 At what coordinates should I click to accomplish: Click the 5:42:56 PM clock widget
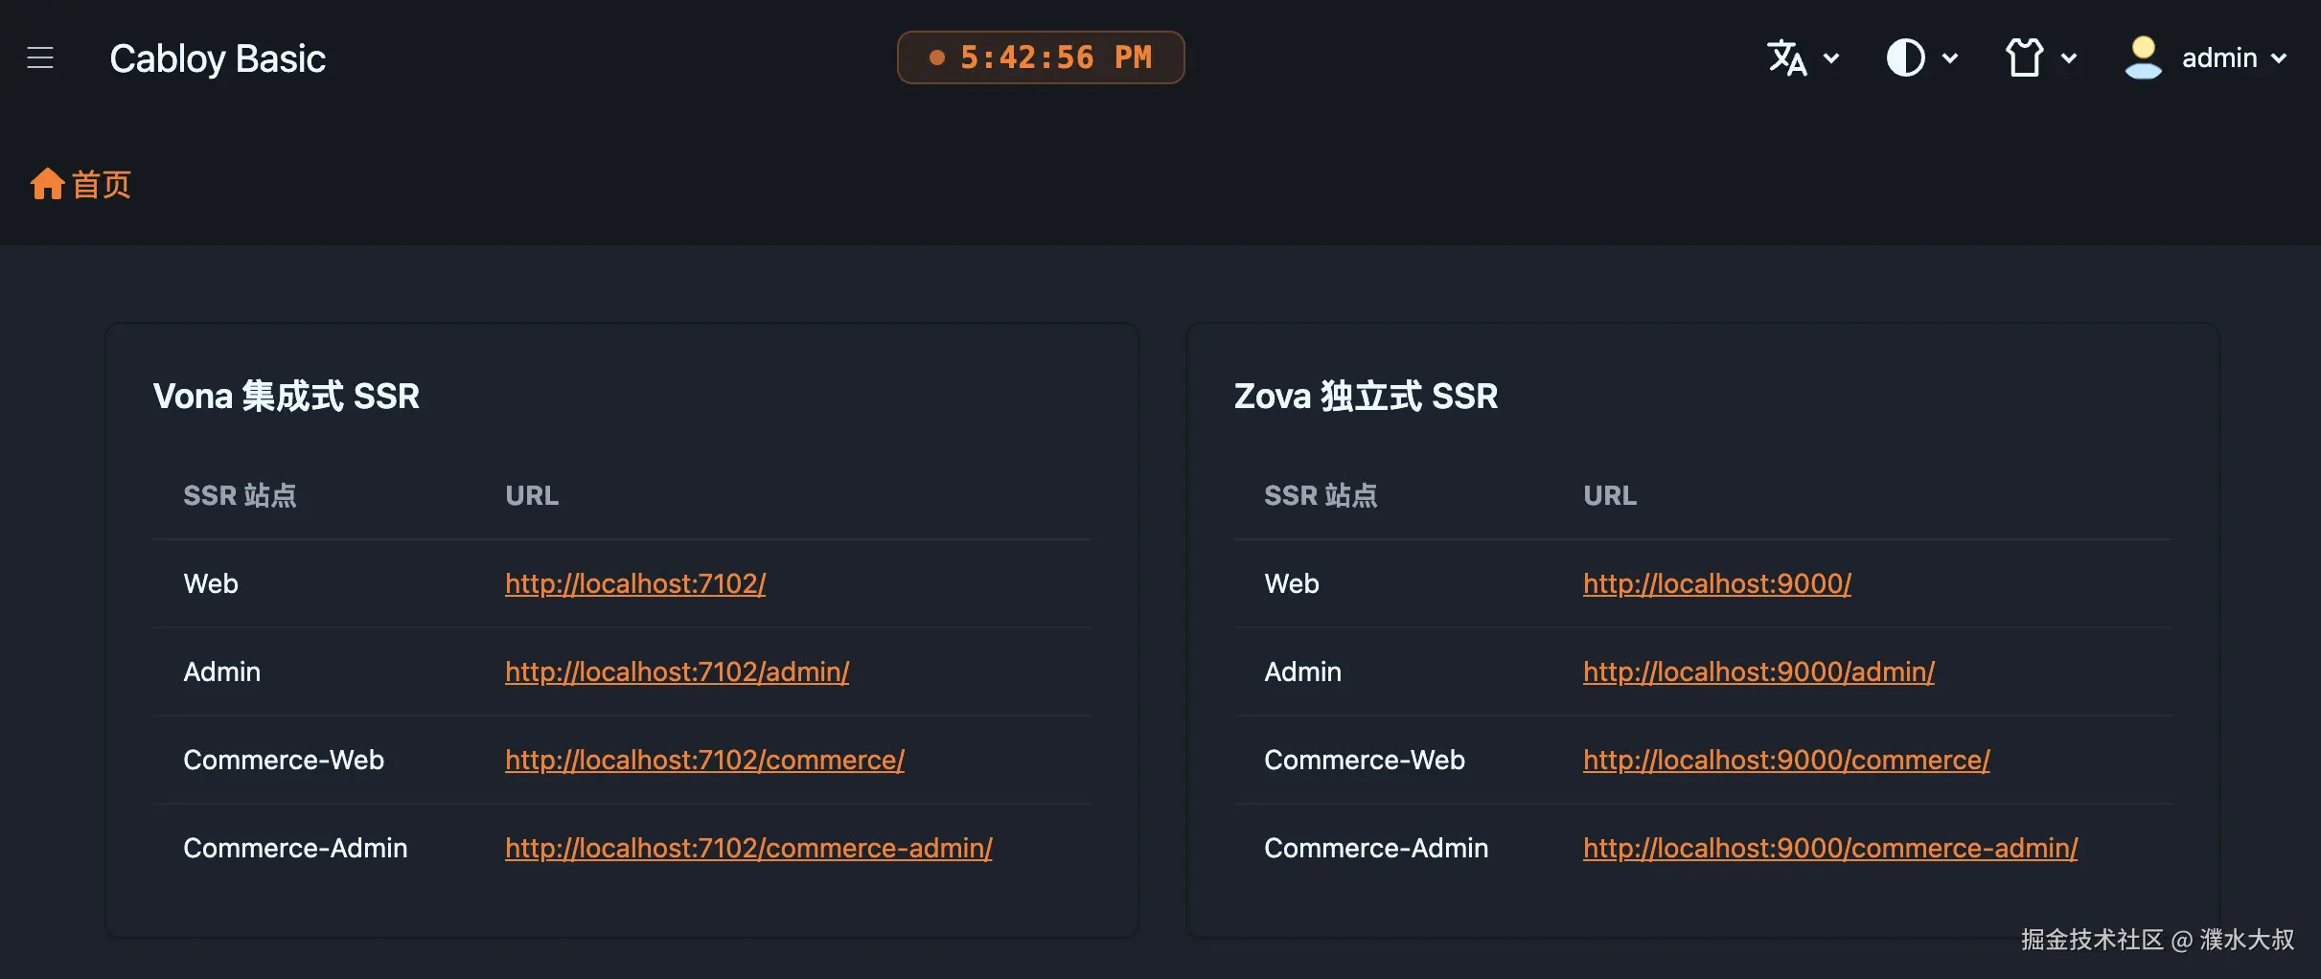[1041, 57]
